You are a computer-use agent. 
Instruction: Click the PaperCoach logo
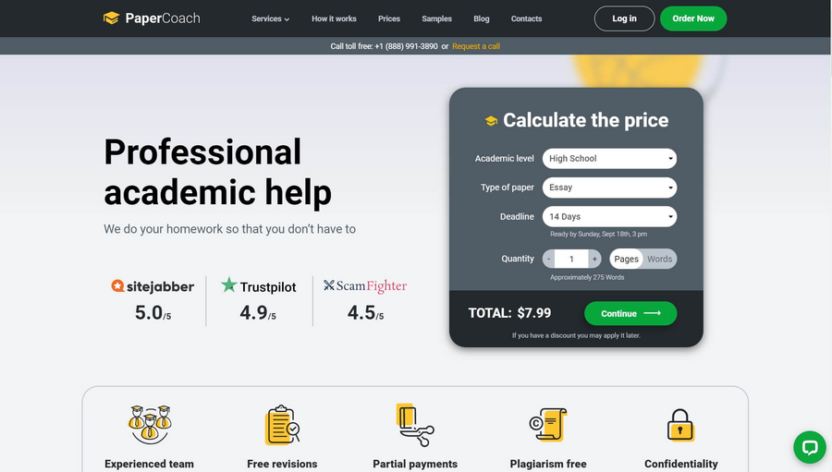(x=152, y=18)
